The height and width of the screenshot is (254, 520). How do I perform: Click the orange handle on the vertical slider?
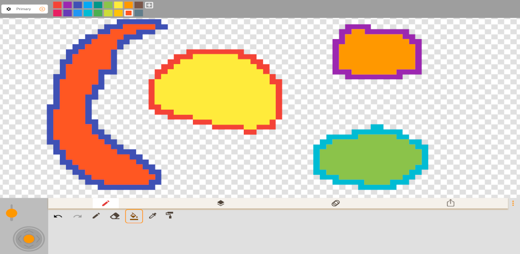click(x=12, y=213)
